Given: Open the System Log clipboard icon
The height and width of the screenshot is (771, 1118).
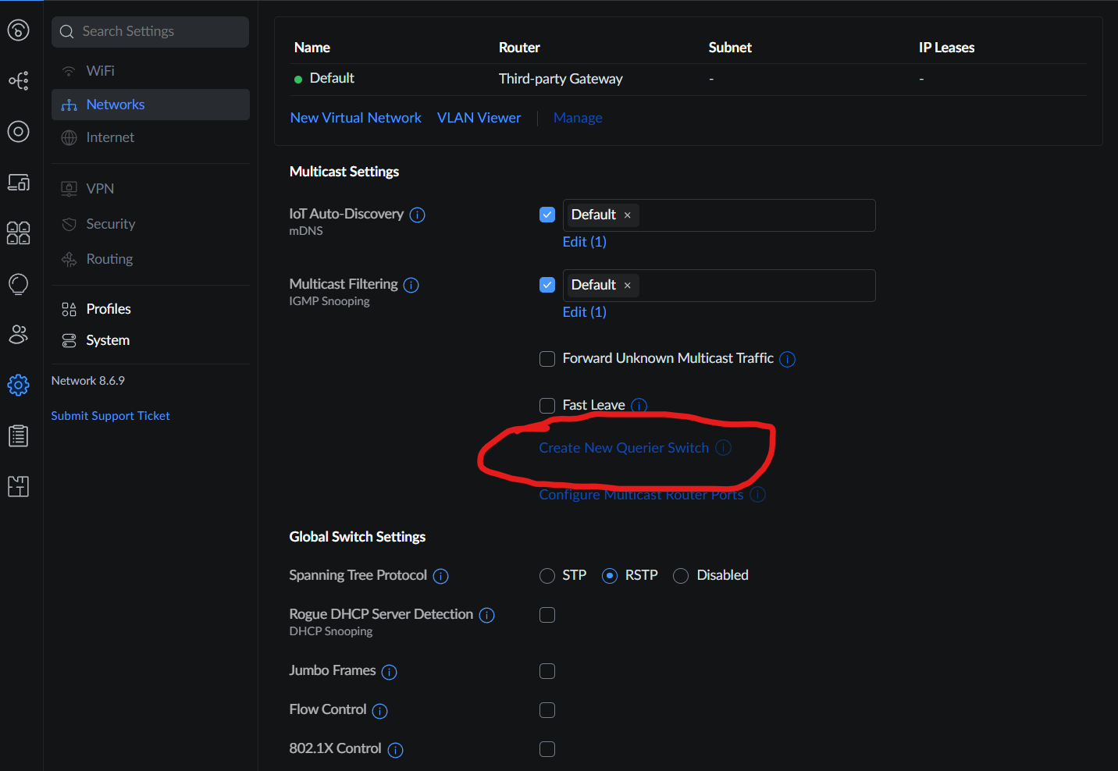Looking at the screenshot, I should point(19,435).
